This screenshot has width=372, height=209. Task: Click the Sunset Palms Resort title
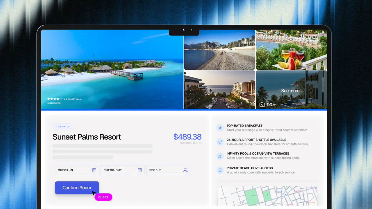tap(87, 137)
